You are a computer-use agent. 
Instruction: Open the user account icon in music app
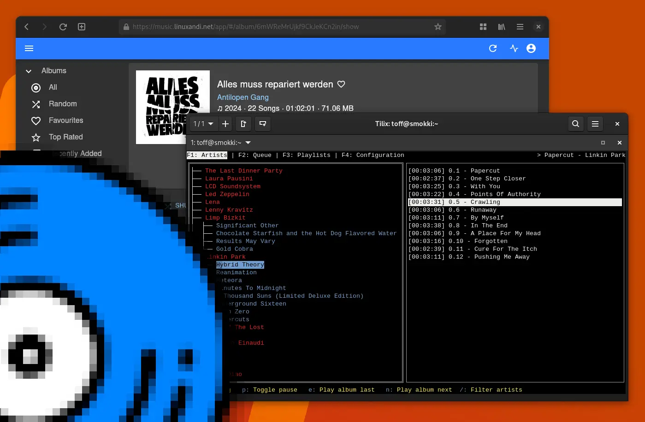[531, 48]
